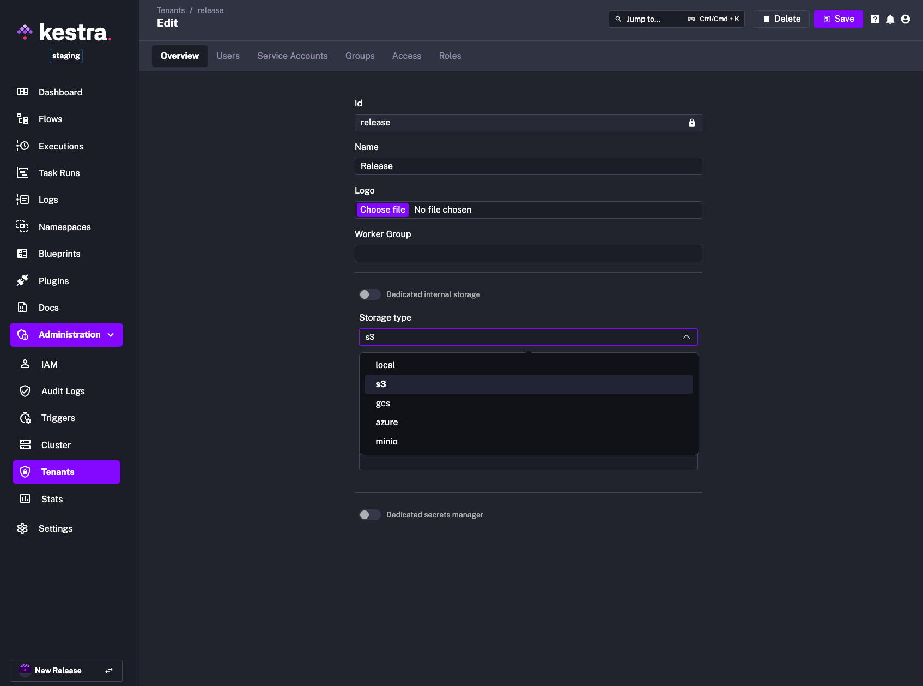Click the Delete tenant button
The height and width of the screenshot is (686, 923).
click(x=781, y=19)
